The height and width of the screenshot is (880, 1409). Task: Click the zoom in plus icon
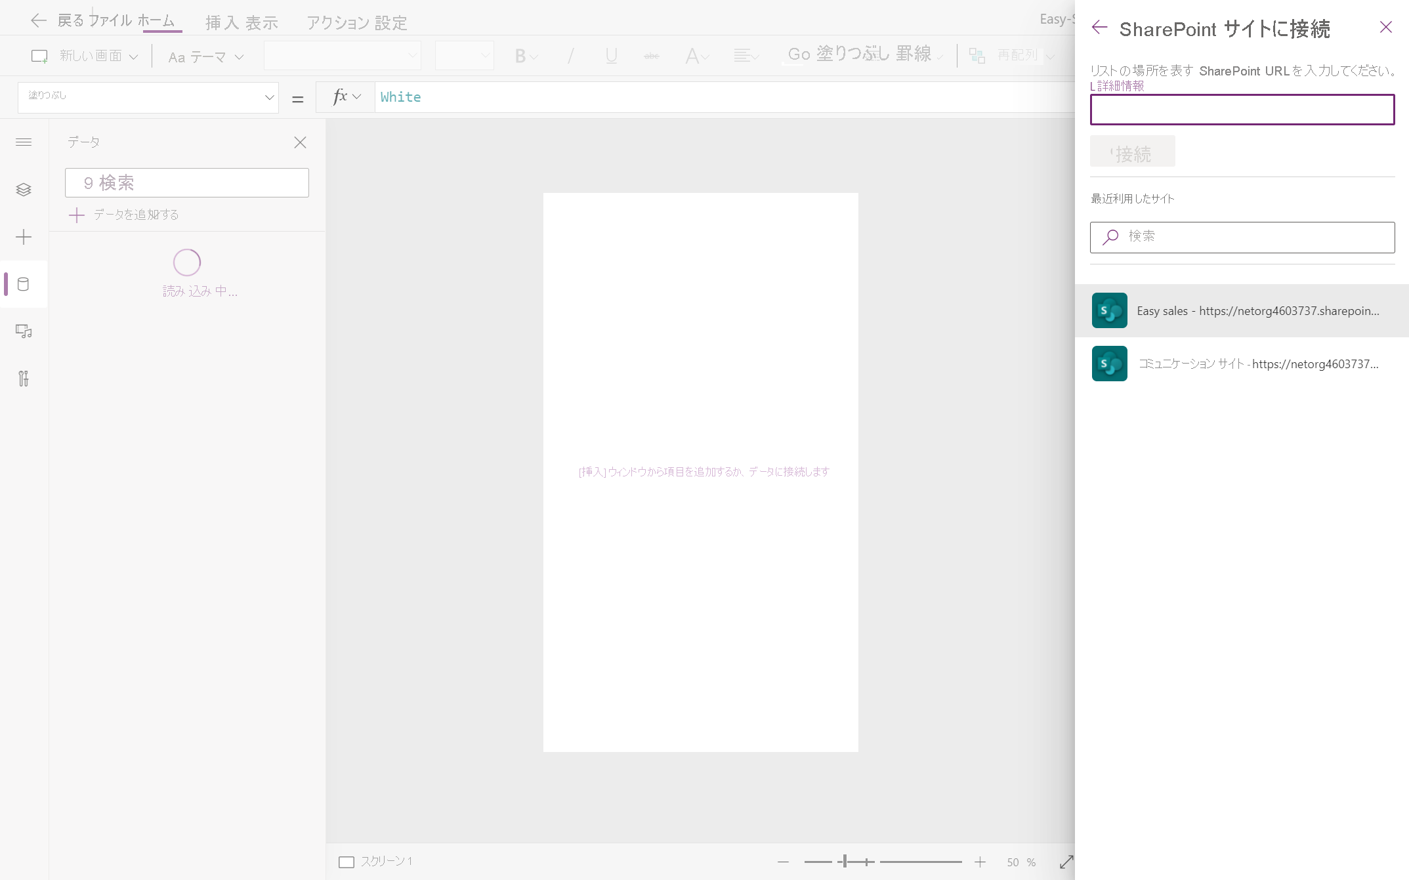(980, 862)
